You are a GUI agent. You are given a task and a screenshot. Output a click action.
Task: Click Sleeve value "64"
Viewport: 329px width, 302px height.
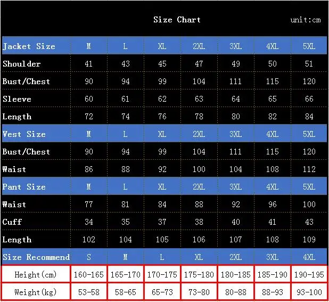point(236,99)
